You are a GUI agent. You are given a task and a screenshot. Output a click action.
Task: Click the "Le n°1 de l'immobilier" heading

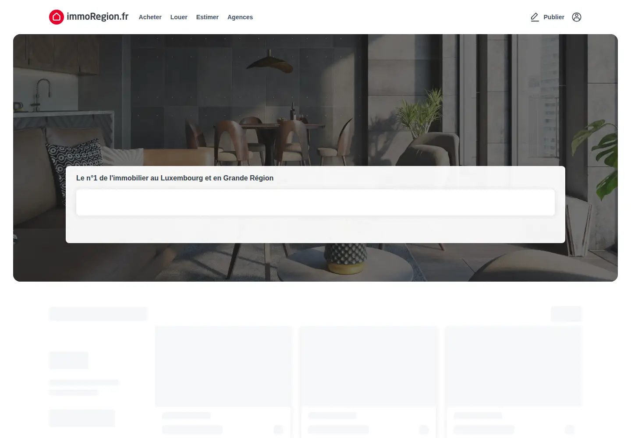[175, 178]
